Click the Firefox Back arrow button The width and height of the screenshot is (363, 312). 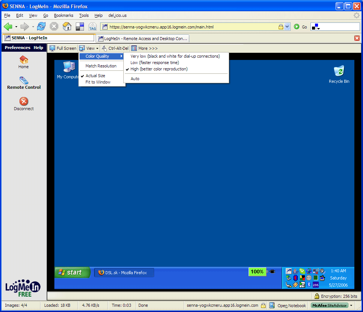[8, 27]
